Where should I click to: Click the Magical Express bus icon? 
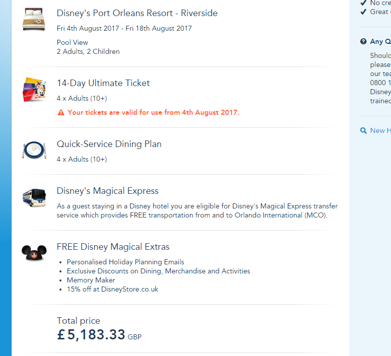click(34, 197)
